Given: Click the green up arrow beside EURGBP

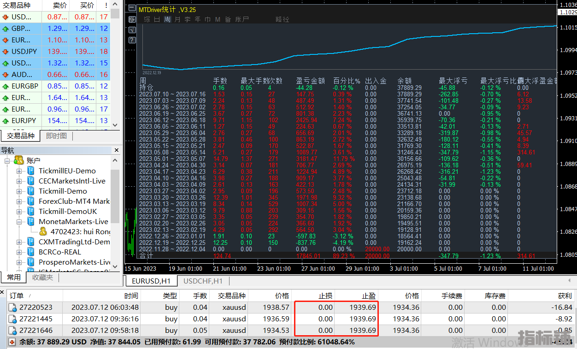Looking at the screenshot, I should coord(6,86).
